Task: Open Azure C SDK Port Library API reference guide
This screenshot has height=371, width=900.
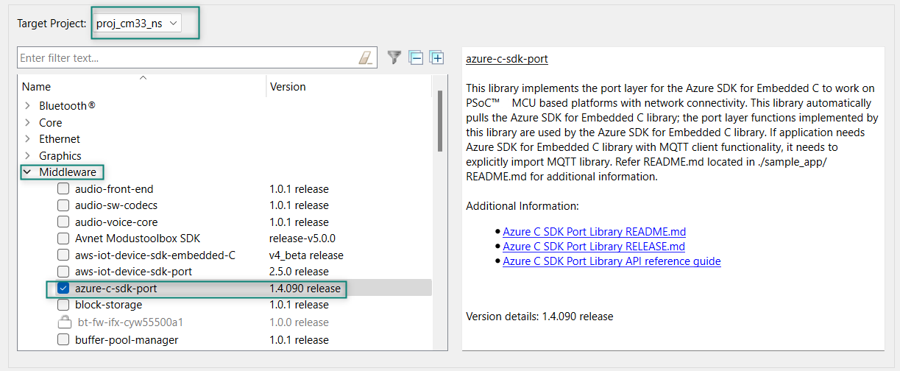Action: click(612, 261)
